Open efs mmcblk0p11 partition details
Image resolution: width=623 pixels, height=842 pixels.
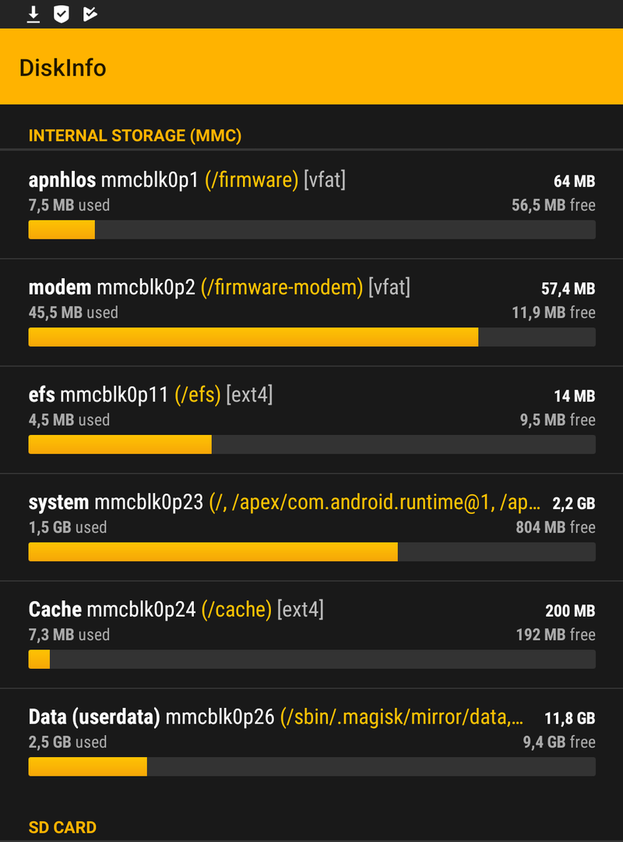tap(311, 420)
